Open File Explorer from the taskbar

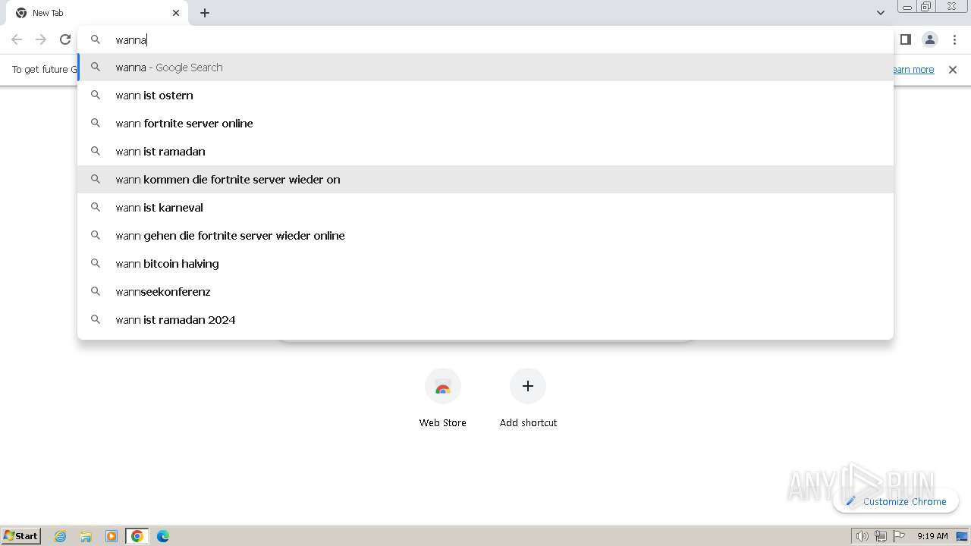pyautogui.click(x=86, y=536)
